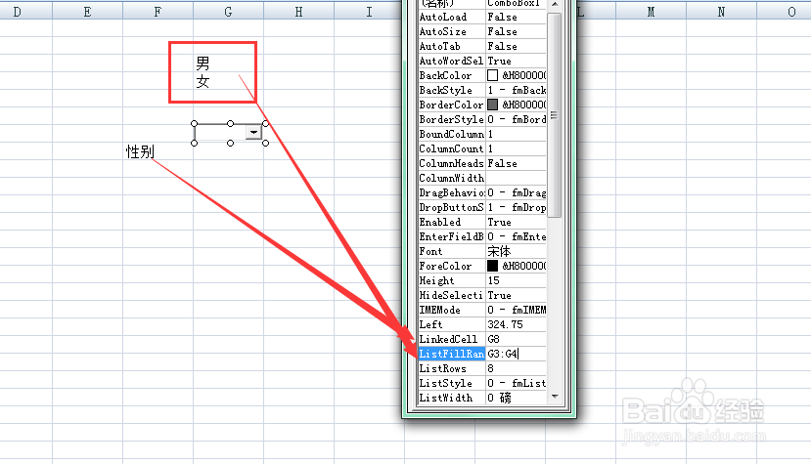Click the BorderStyle value fmBord
Image resolution: width=811 pixels, height=464 pixels.
517,119
